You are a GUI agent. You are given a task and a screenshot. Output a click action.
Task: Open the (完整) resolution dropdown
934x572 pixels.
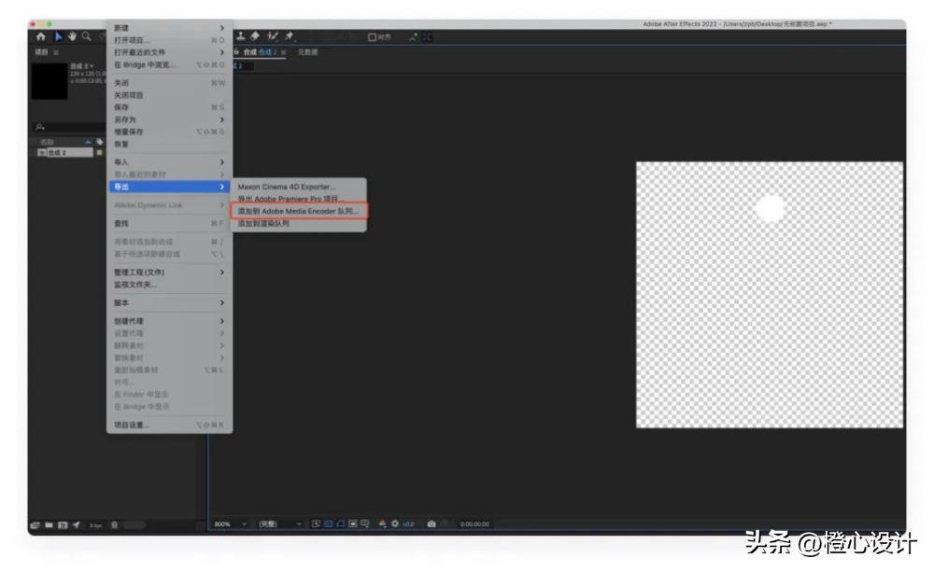(280, 524)
